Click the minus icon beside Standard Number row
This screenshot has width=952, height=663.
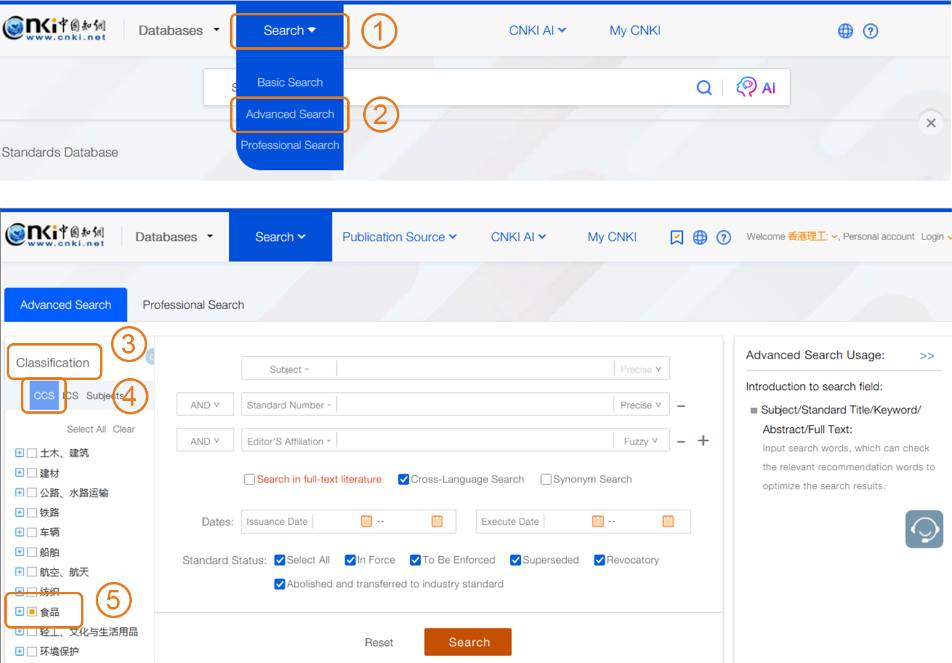(x=681, y=406)
